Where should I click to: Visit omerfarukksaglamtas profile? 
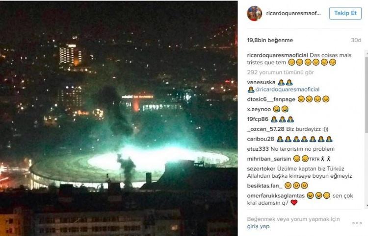(276, 195)
